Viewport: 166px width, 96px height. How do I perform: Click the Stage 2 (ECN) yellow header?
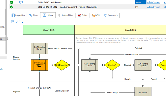coord(120,30)
